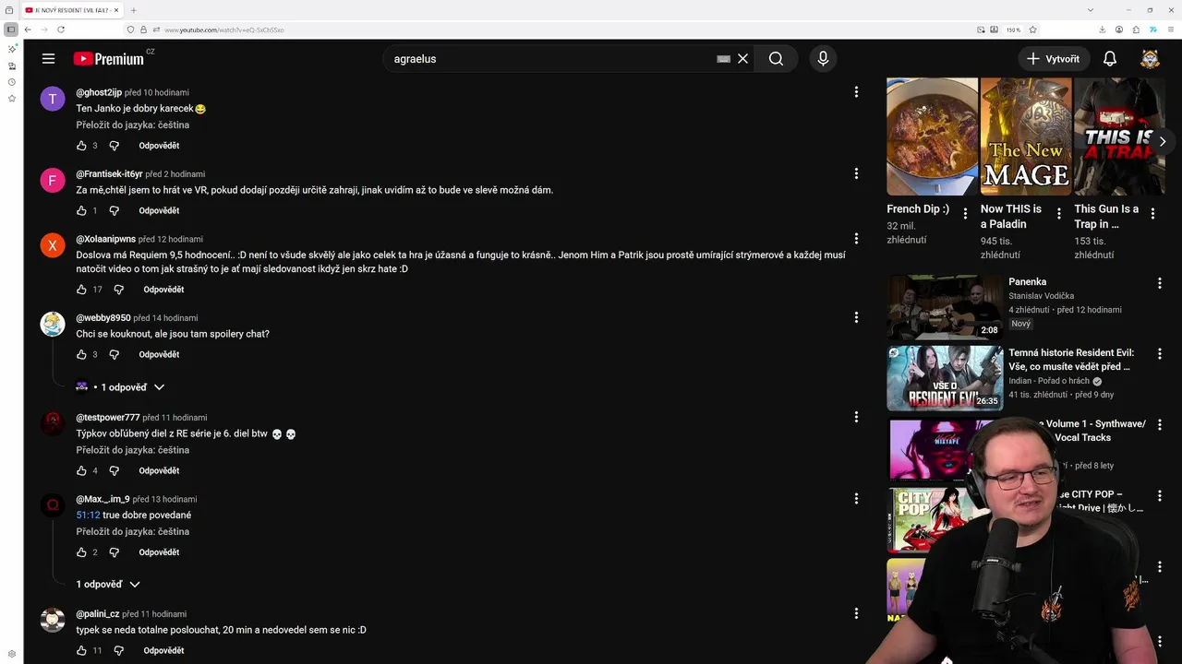This screenshot has height=664, width=1182.
Task: Click the browser address bar URL
Action: (224, 30)
